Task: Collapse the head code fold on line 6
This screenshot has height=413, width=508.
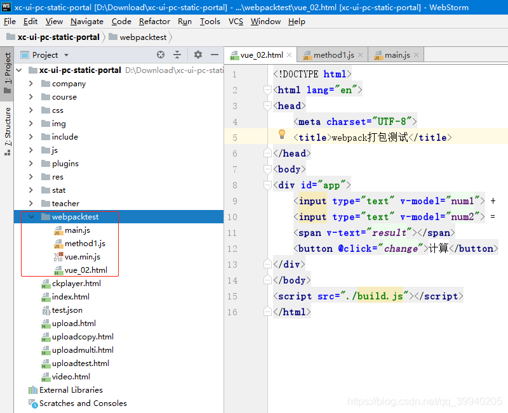Action: pyautogui.click(x=267, y=153)
